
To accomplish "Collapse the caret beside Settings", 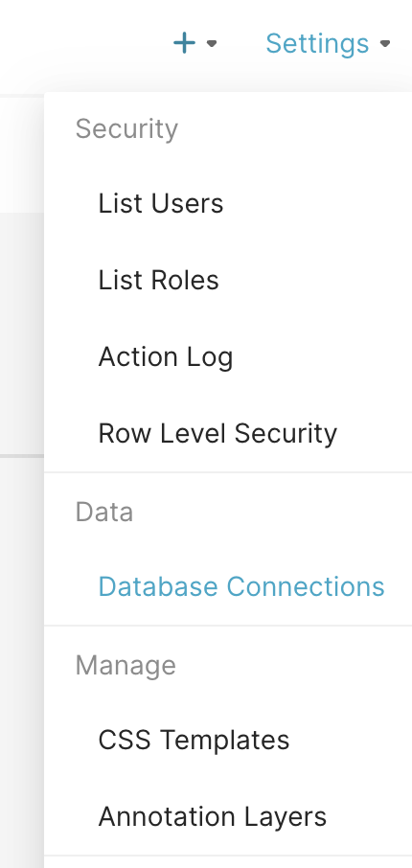I will pyautogui.click(x=385, y=43).
